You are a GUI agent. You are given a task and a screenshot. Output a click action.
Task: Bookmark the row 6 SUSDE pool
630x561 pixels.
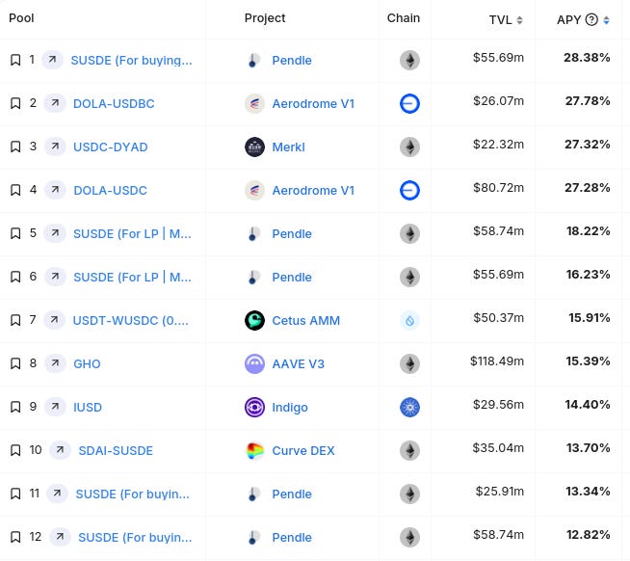[x=15, y=277]
